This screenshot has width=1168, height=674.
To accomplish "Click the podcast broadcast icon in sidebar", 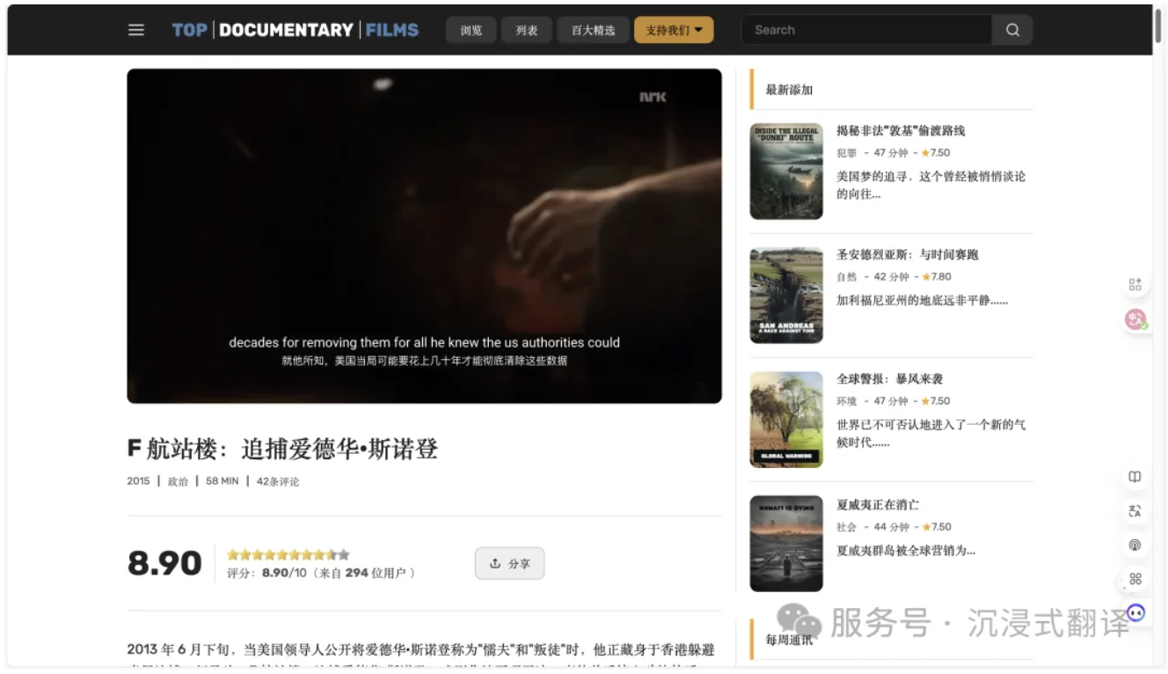I will [x=1135, y=545].
